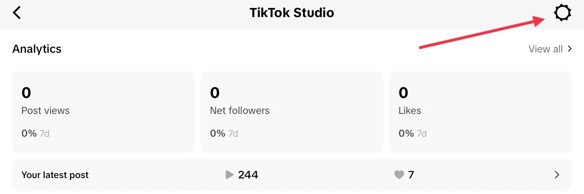Click the 7d percentage under Likes
The width and height of the screenshot is (584, 194).
[413, 133]
